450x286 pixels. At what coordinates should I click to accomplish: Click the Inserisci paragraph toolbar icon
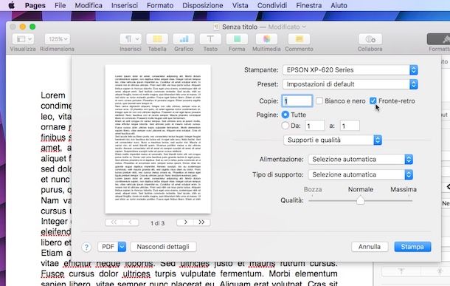(x=131, y=39)
